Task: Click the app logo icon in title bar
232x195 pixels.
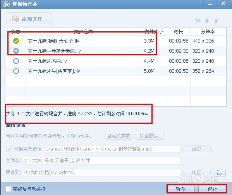Action: click(6, 4)
